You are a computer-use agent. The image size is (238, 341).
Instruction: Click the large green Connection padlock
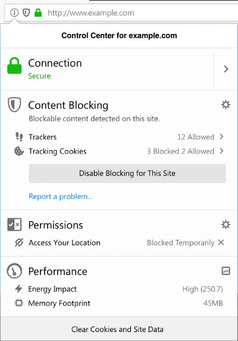coord(14,65)
